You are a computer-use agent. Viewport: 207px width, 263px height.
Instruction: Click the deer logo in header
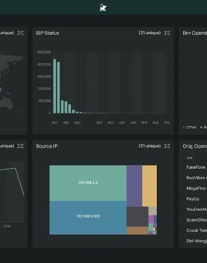click(x=103, y=7)
